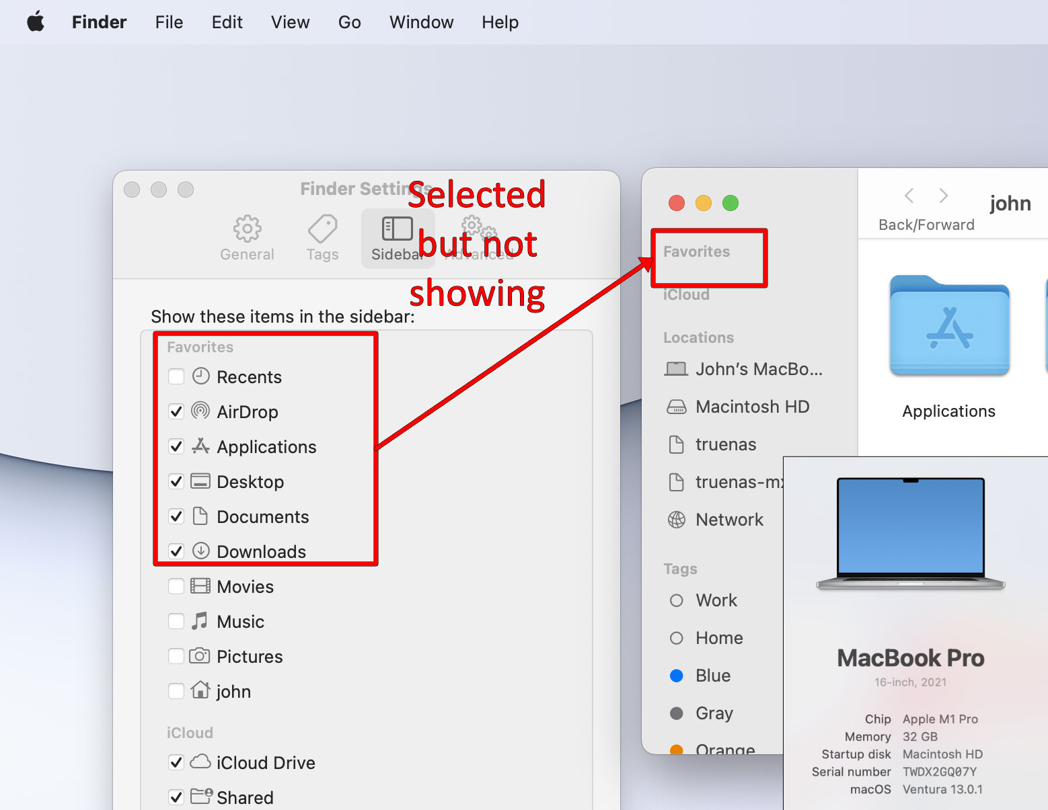Select Macintosh HD in the Locations sidebar
This screenshot has width=1048, height=810.
pyautogui.click(x=751, y=407)
